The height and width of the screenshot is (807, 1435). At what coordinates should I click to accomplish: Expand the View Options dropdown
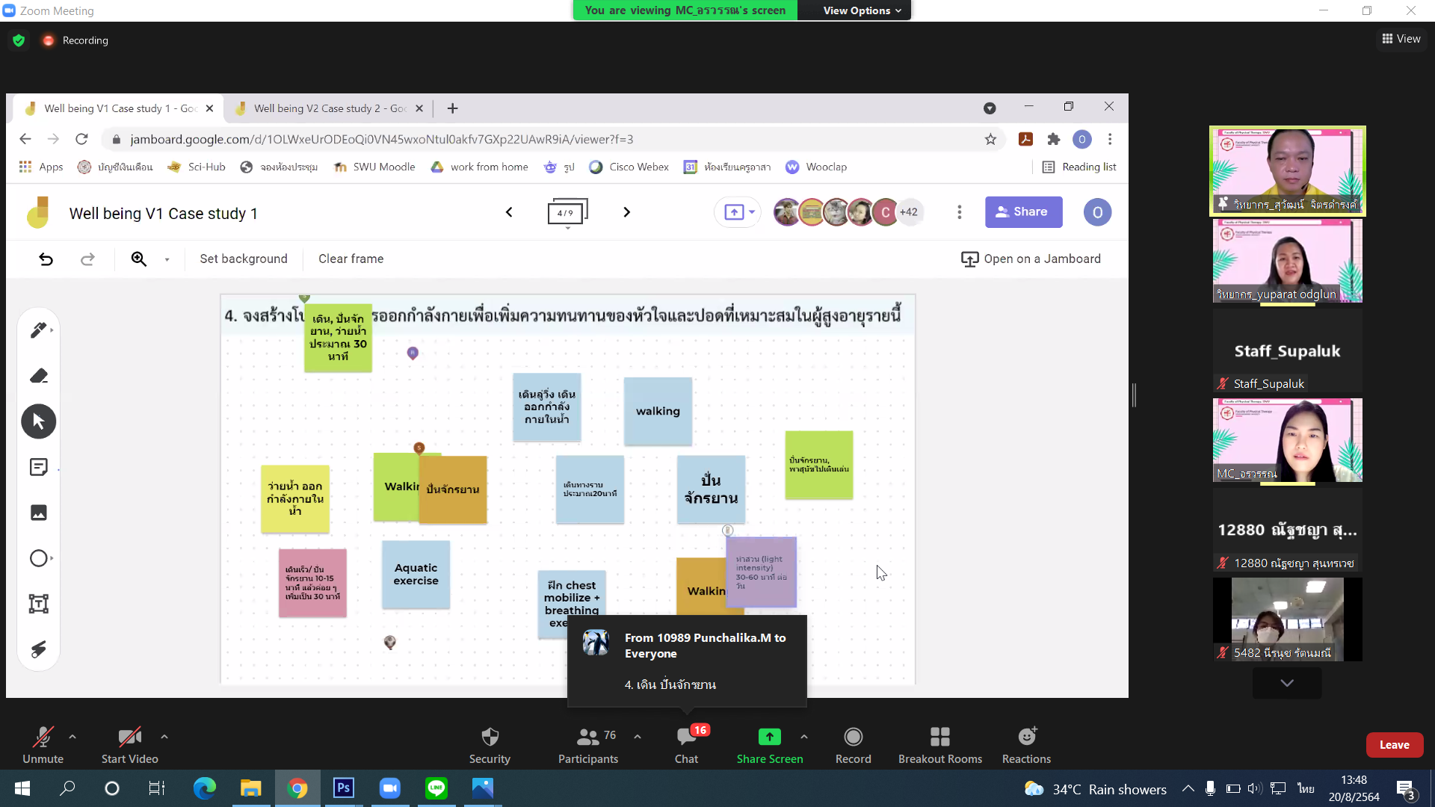pos(862,10)
